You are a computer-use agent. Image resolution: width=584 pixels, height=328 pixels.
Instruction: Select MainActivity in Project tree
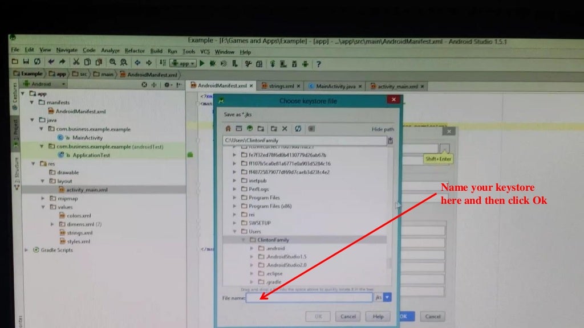click(x=87, y=138)
